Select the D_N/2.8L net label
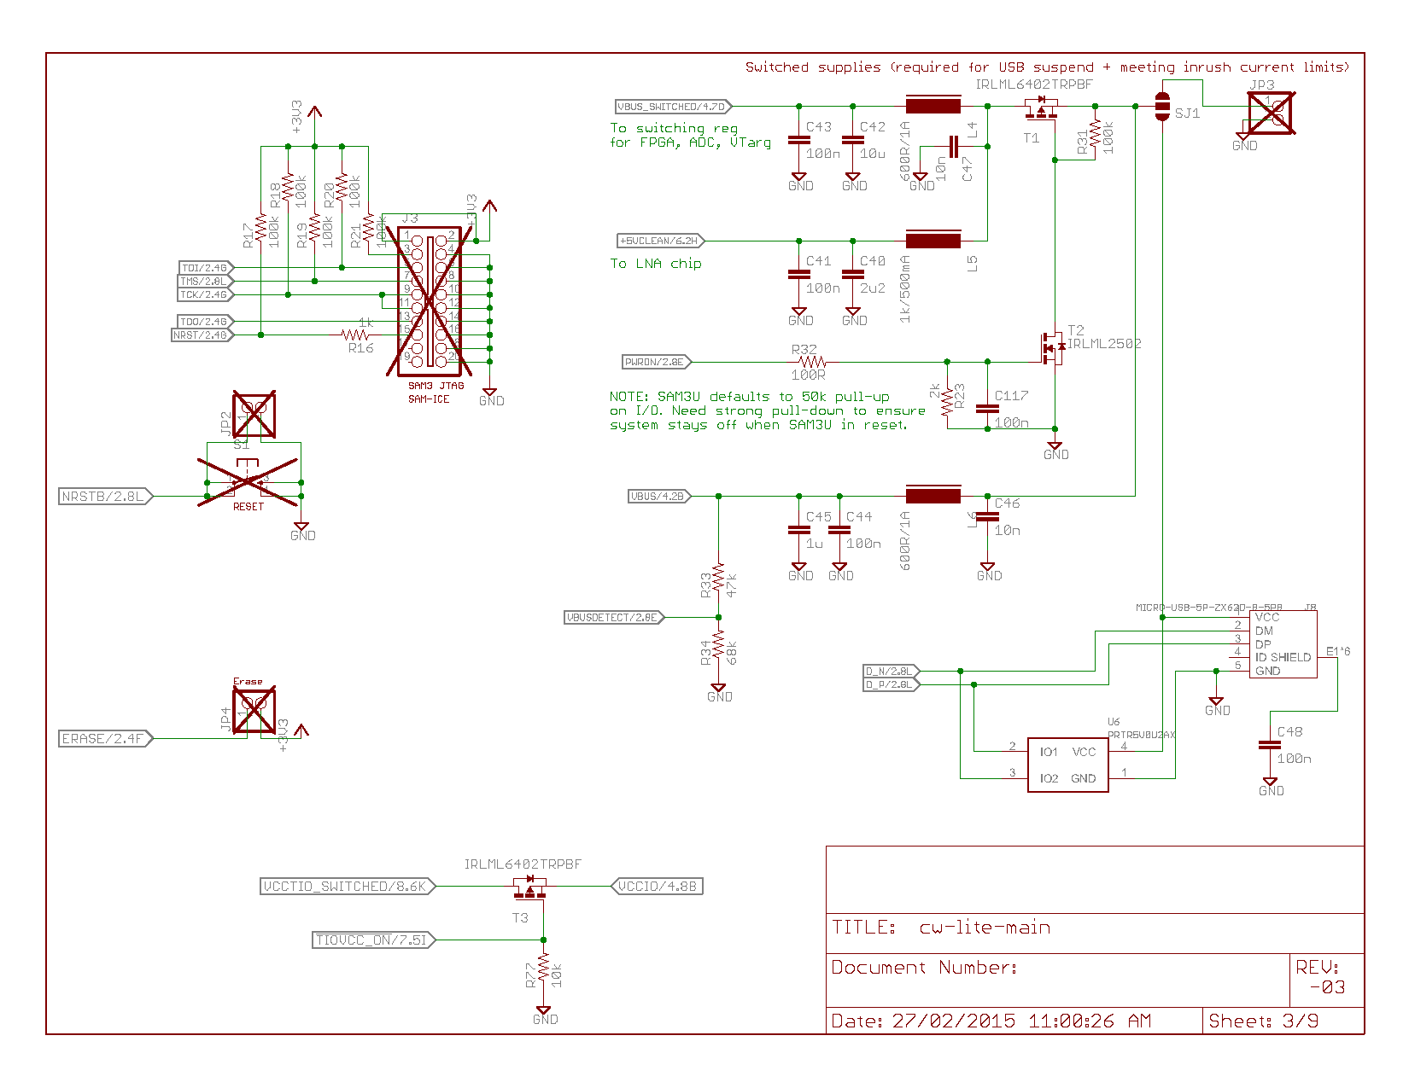 coord(892,671)
